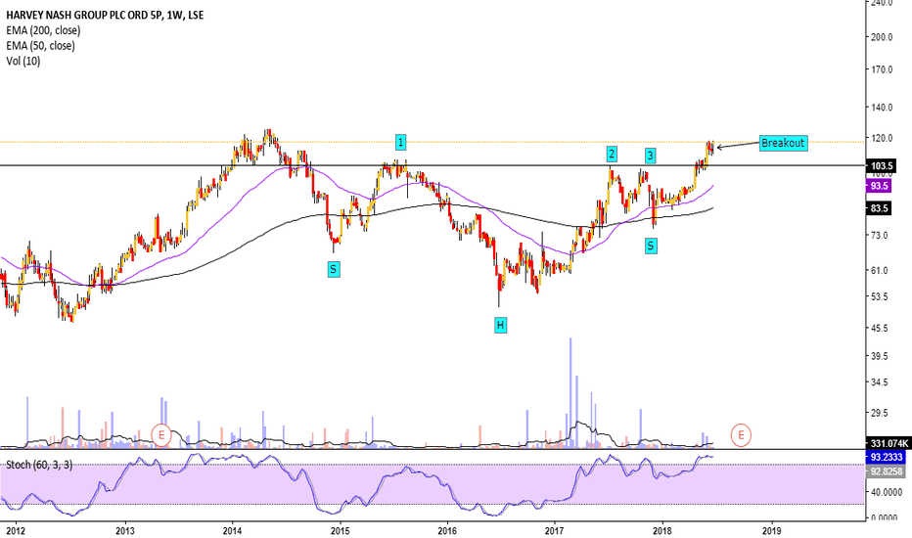Click the 103.5 price tag on axis
Image resolution: width=912 pixels, height=538 pixels.
(881, 165)
